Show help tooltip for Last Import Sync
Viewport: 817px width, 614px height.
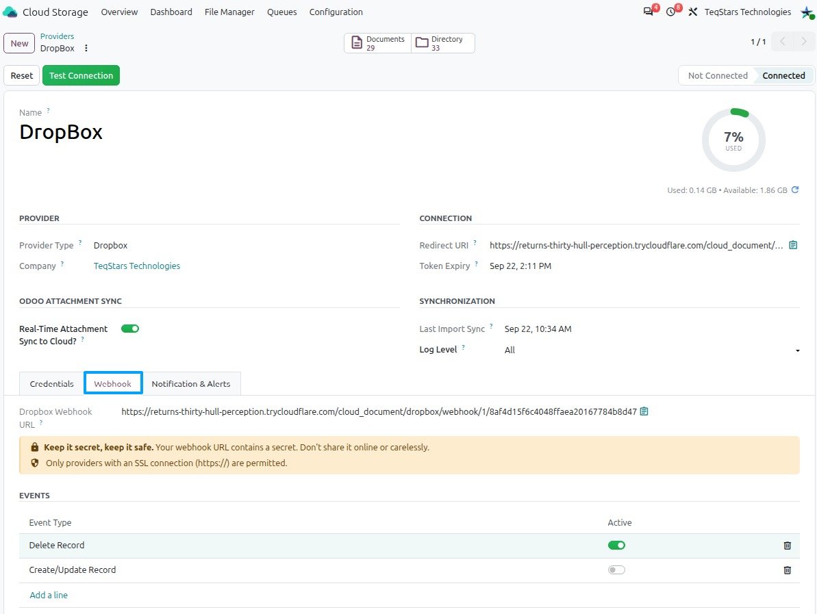pos(491,326)
